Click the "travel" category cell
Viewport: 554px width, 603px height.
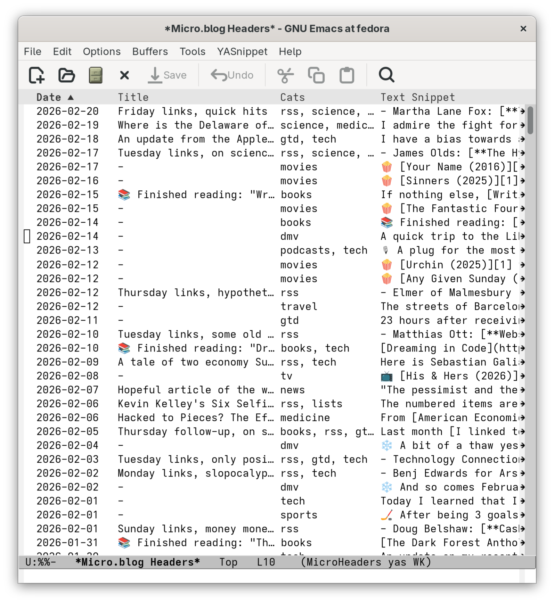click(x=299, y=306)
